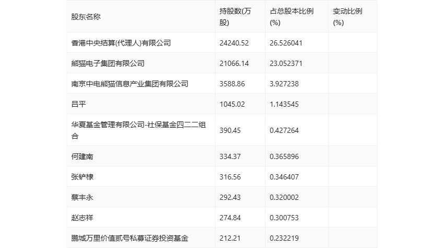Screen dimensions: 444x248
Task: Click share count 292.43
Action: [x=230, y=197]
